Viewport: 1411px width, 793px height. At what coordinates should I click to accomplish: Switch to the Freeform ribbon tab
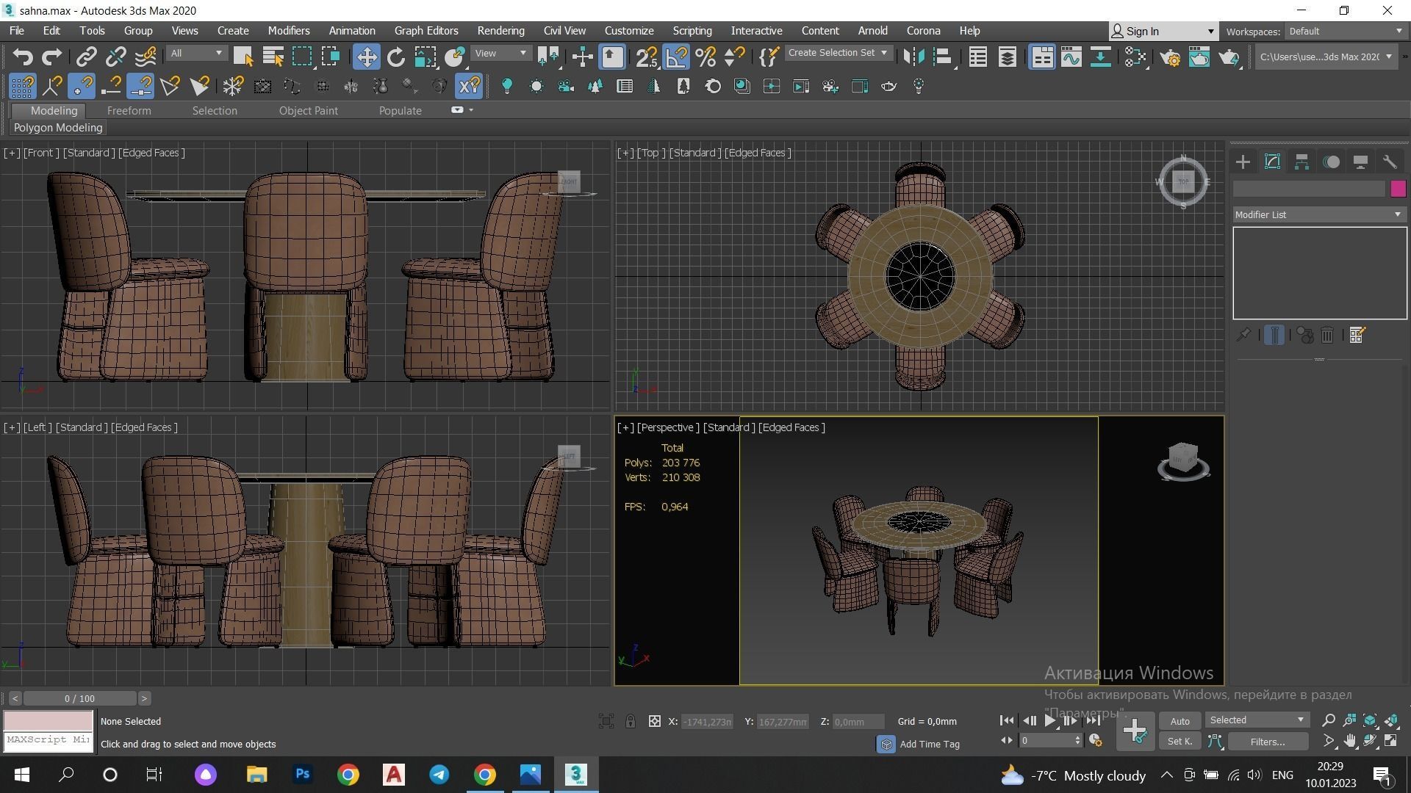(129, 111)
